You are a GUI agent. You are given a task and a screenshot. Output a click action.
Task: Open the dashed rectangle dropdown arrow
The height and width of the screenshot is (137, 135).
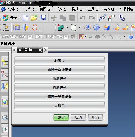(x=125, y=37)
